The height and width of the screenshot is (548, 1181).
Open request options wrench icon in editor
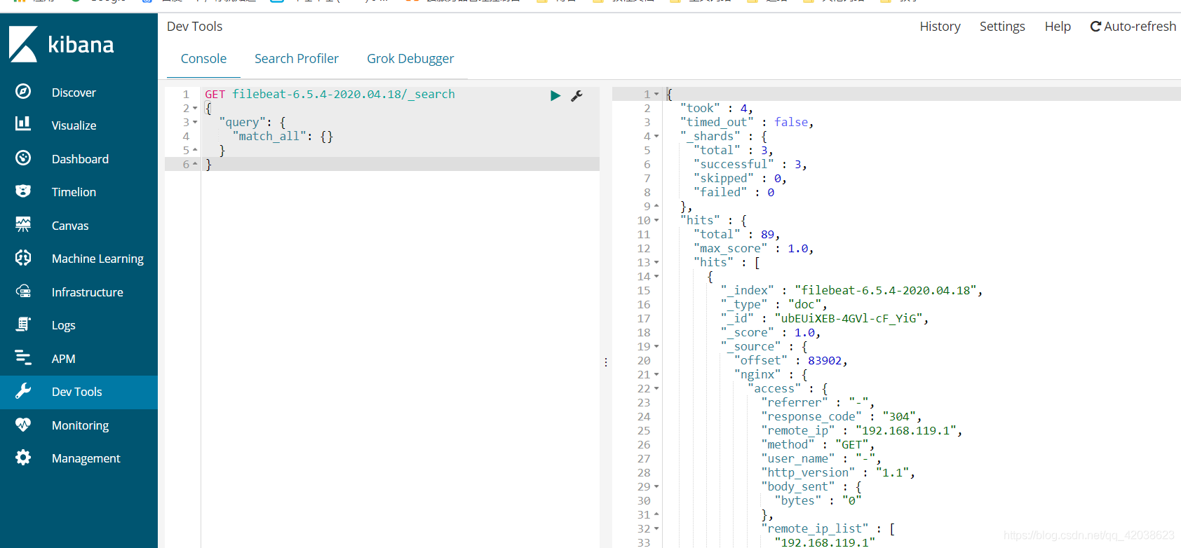pos(577,95)
